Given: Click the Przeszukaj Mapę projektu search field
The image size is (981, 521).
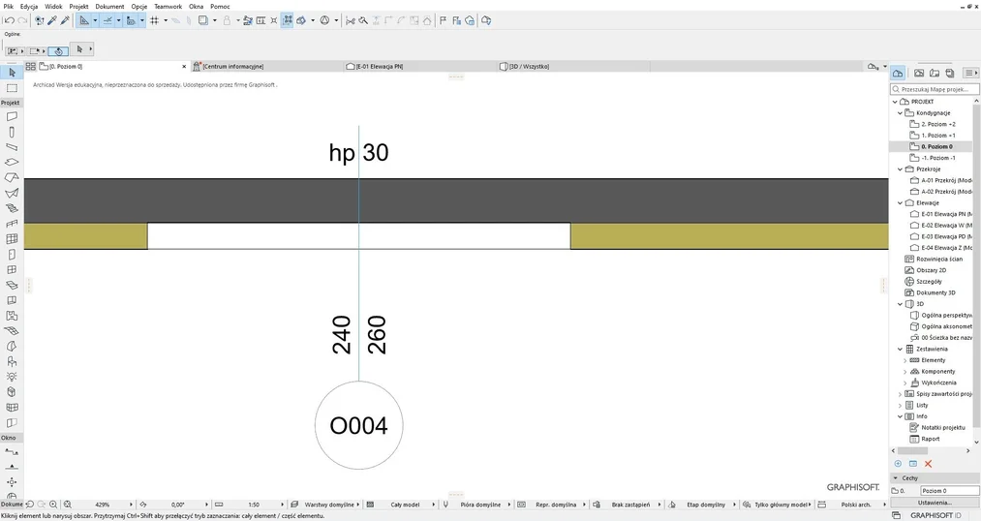Looking at the screenshot, I should click(x=935, y=89).
